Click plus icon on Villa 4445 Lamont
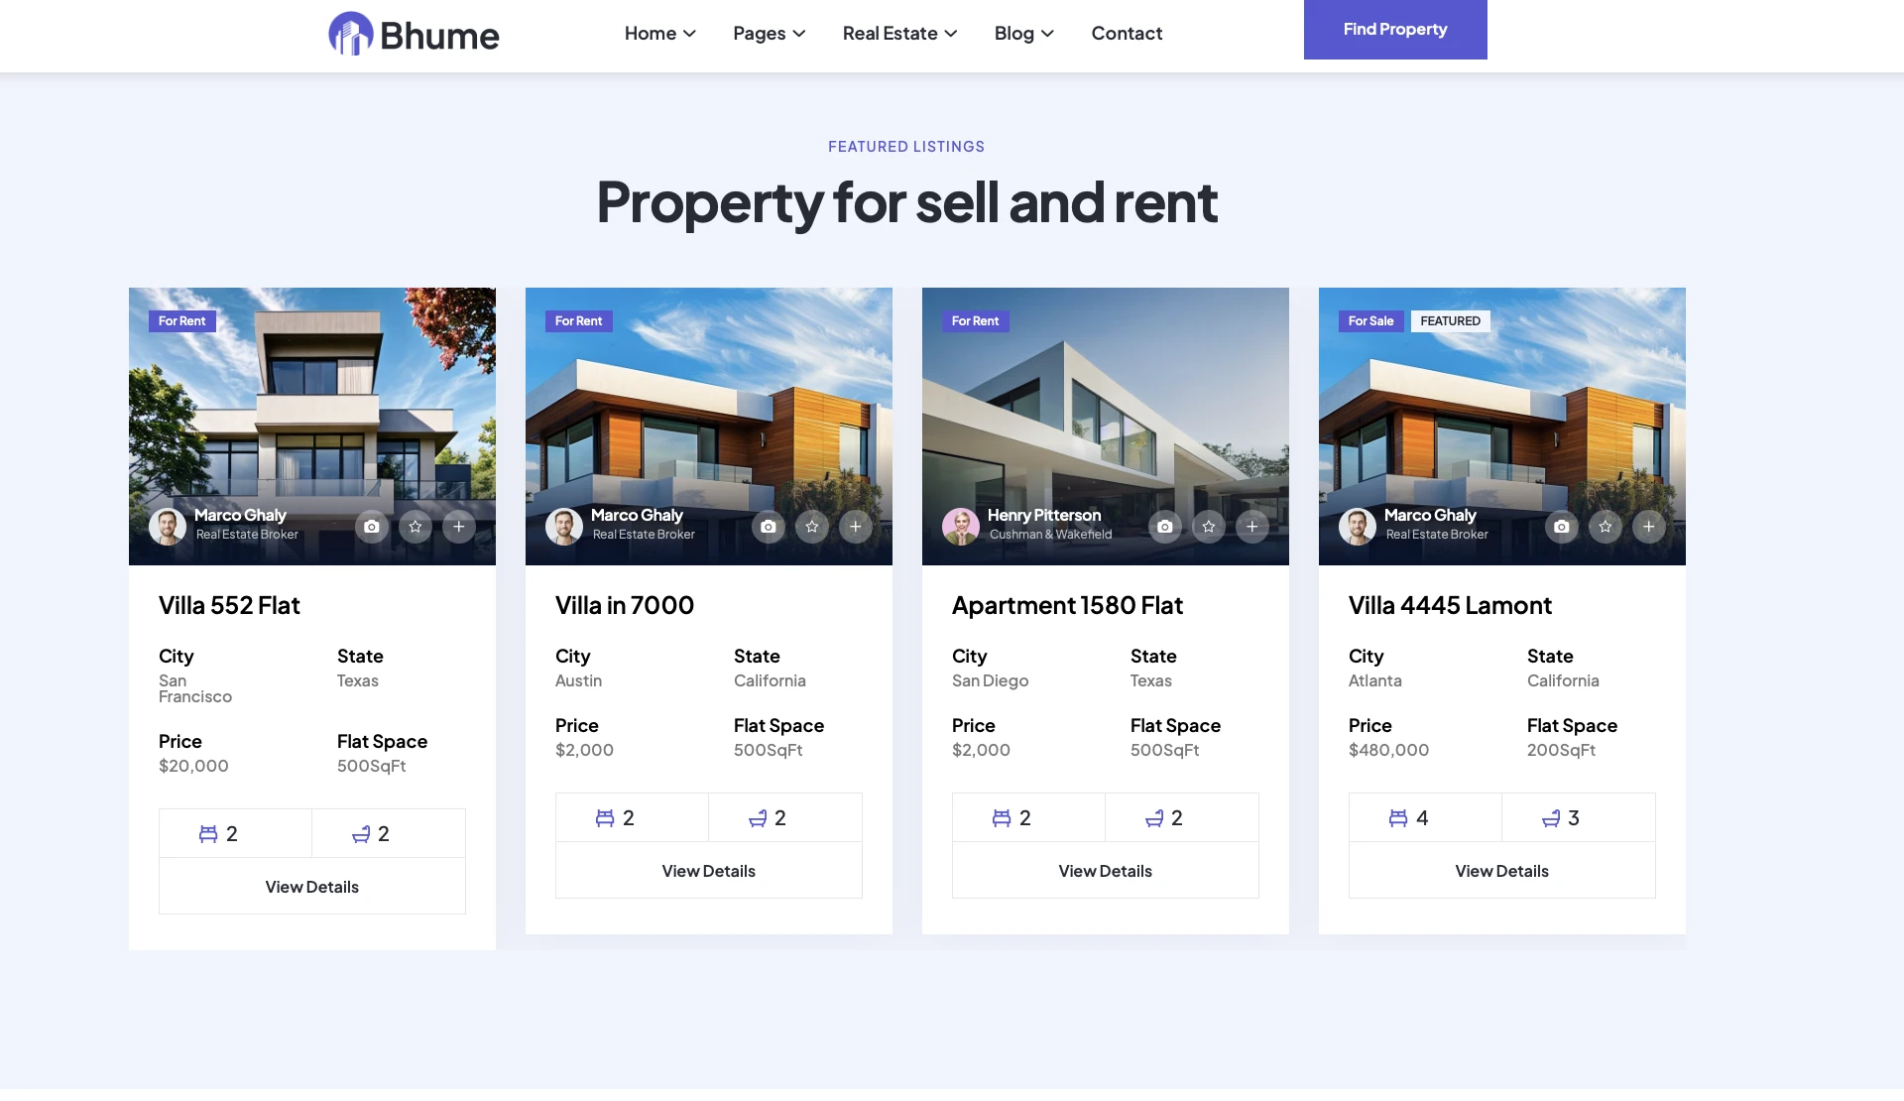 pos(1649,527)
